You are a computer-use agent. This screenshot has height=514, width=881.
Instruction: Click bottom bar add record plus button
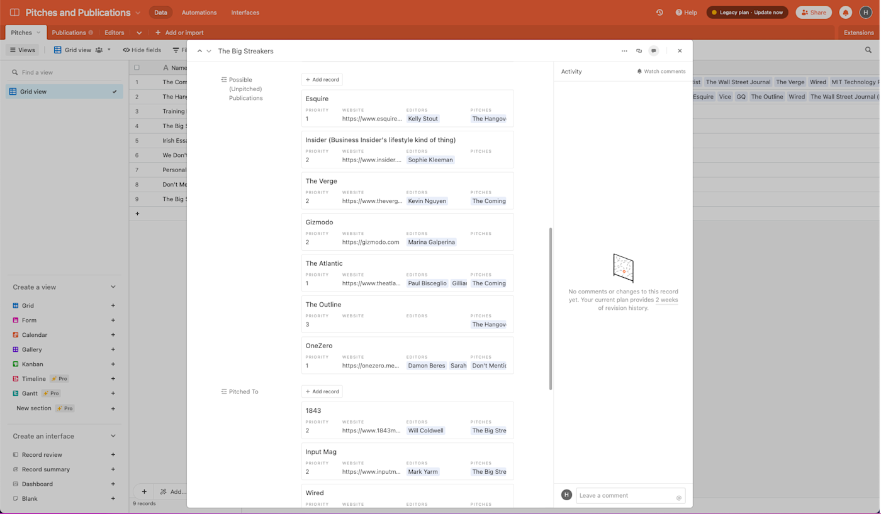click(144, 491)
